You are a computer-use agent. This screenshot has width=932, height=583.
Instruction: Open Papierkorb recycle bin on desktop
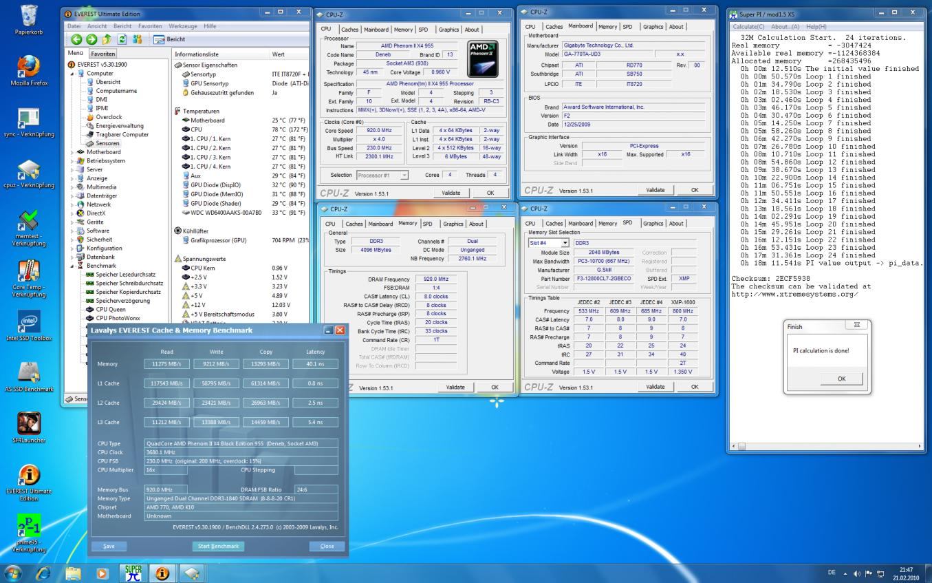pyautogui.click(x=29, y=20)
